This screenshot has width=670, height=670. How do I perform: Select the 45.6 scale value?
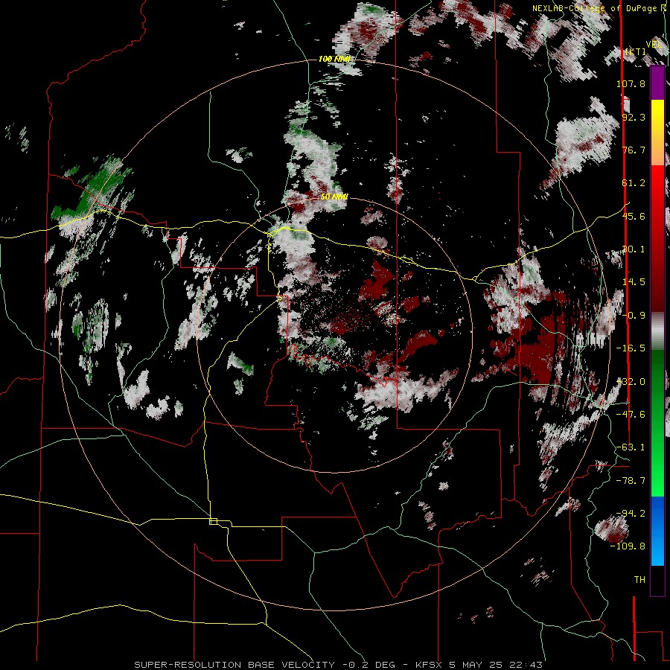coord(634,216)
